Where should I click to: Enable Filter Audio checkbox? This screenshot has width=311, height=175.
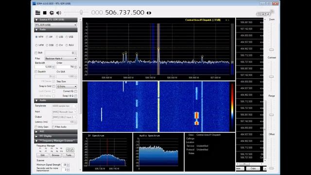53,127
